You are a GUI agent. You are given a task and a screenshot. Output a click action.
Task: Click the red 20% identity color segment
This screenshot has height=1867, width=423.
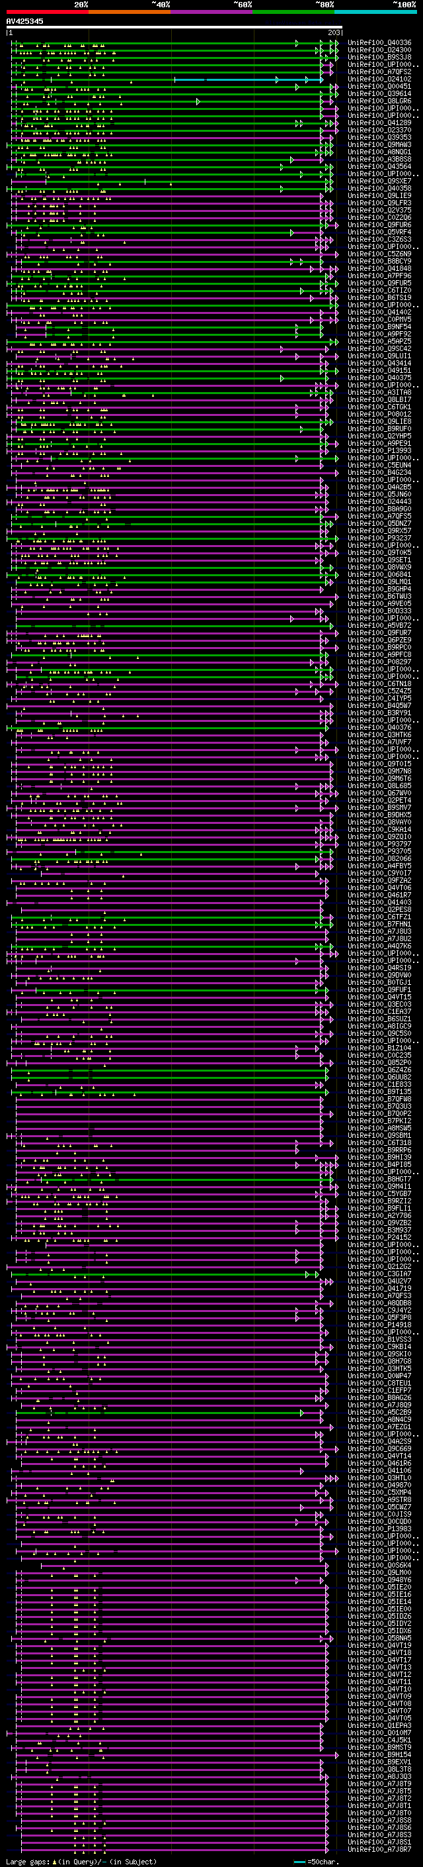coord(47,12)
